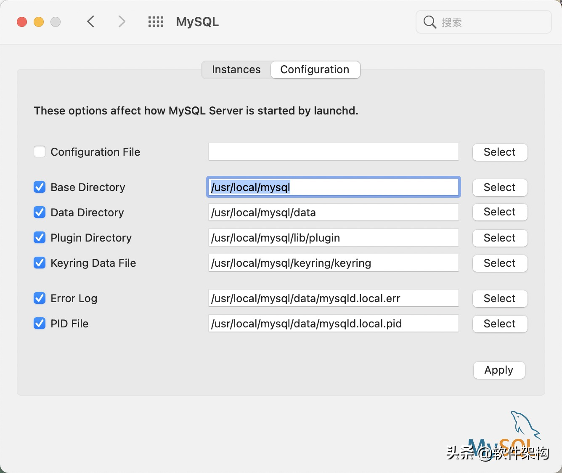Apply the configuration changes
Screen dimensions: 562x473
[499, 370]
